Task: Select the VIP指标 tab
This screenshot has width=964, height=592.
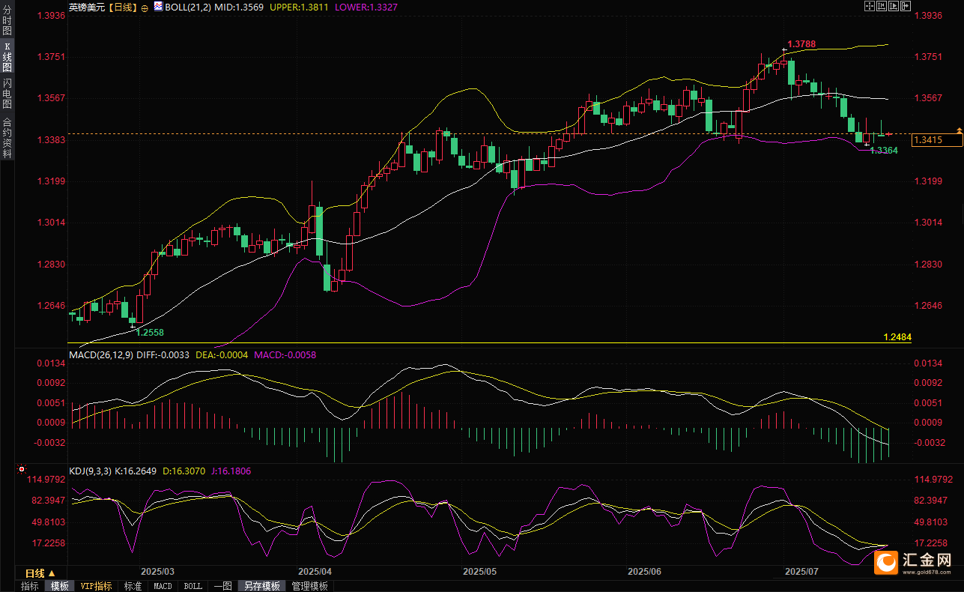Action: [97, 586]
